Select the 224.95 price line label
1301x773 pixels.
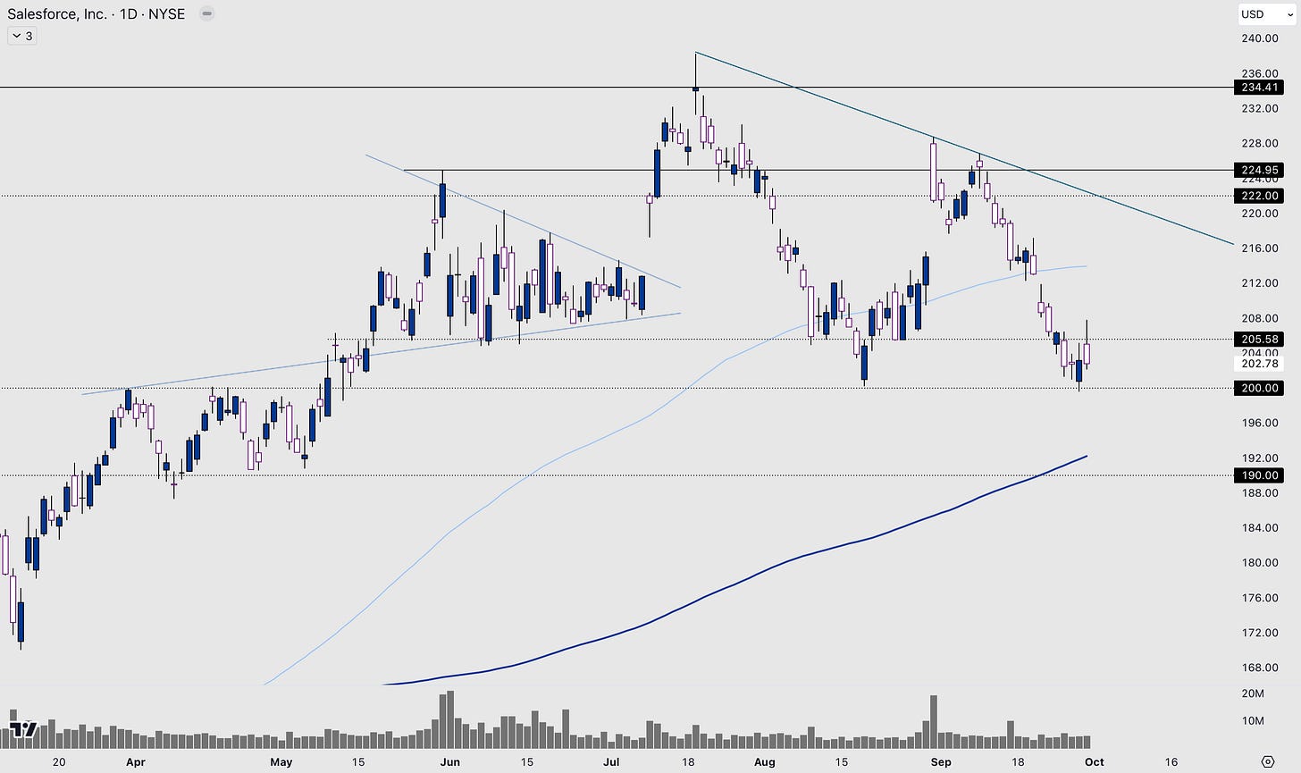1259,170
